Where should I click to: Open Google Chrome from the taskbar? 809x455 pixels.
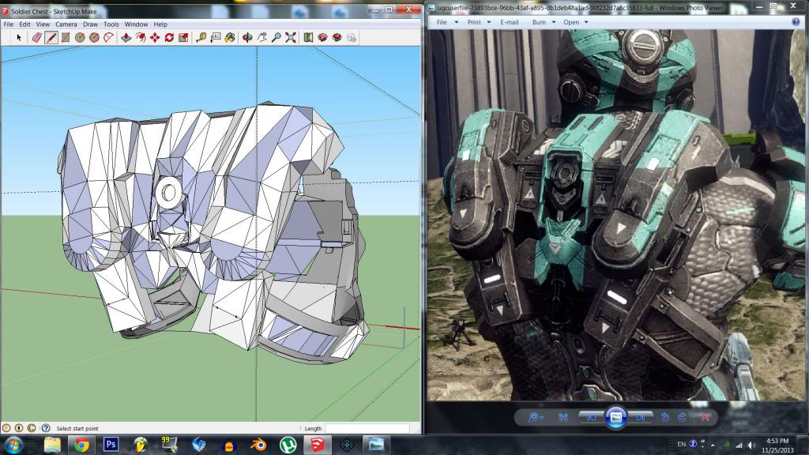pyautogui.click(x=81, y=445)
